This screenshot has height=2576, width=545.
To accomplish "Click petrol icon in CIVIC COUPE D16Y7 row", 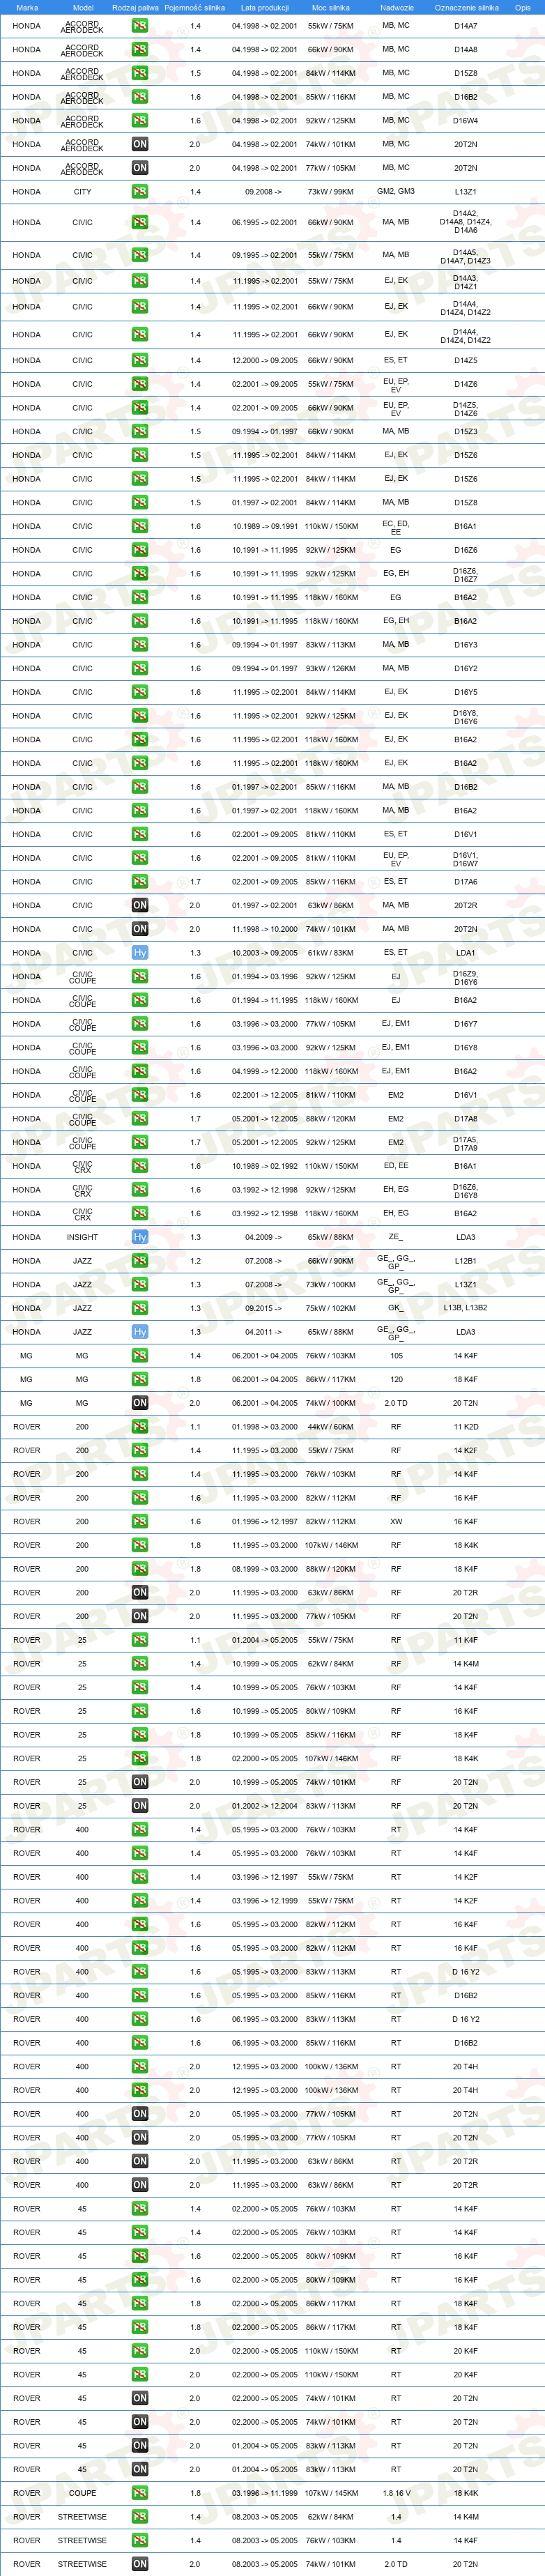I will (x=140, y=1024).
